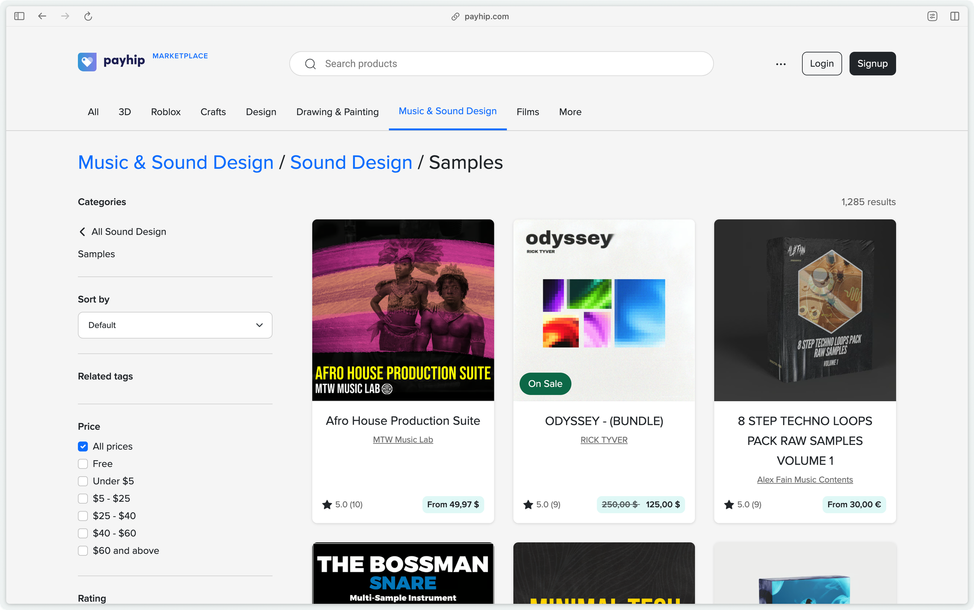Click the search magnifier icon

310,64
